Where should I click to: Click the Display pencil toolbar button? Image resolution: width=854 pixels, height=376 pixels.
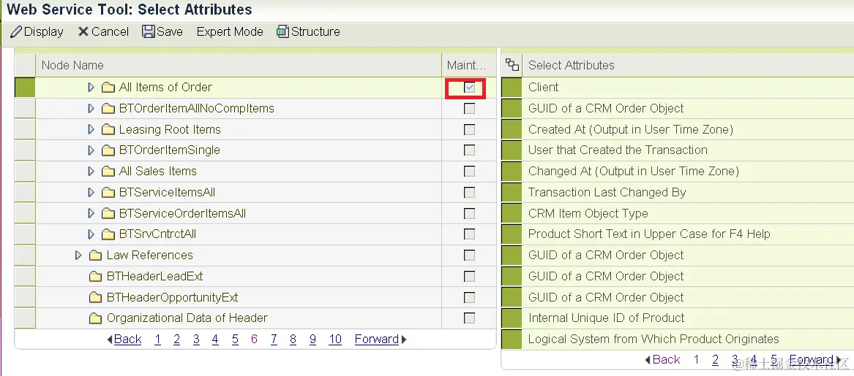pos(37,31)
